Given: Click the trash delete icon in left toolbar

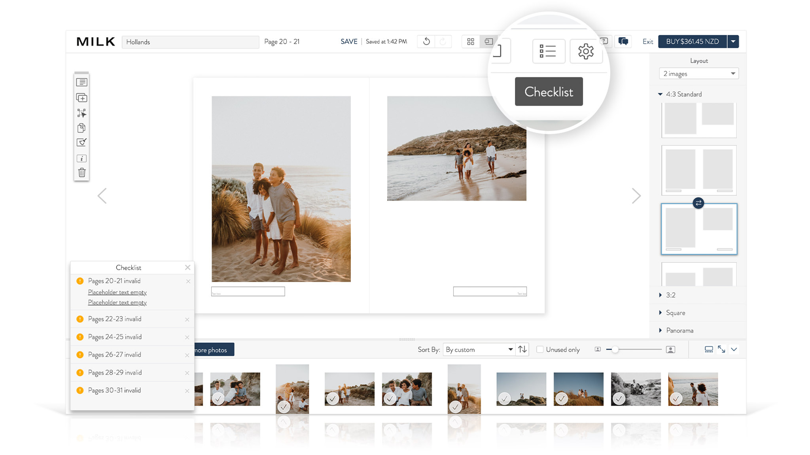Looking at the screenshot, I should tap(81, 173).
